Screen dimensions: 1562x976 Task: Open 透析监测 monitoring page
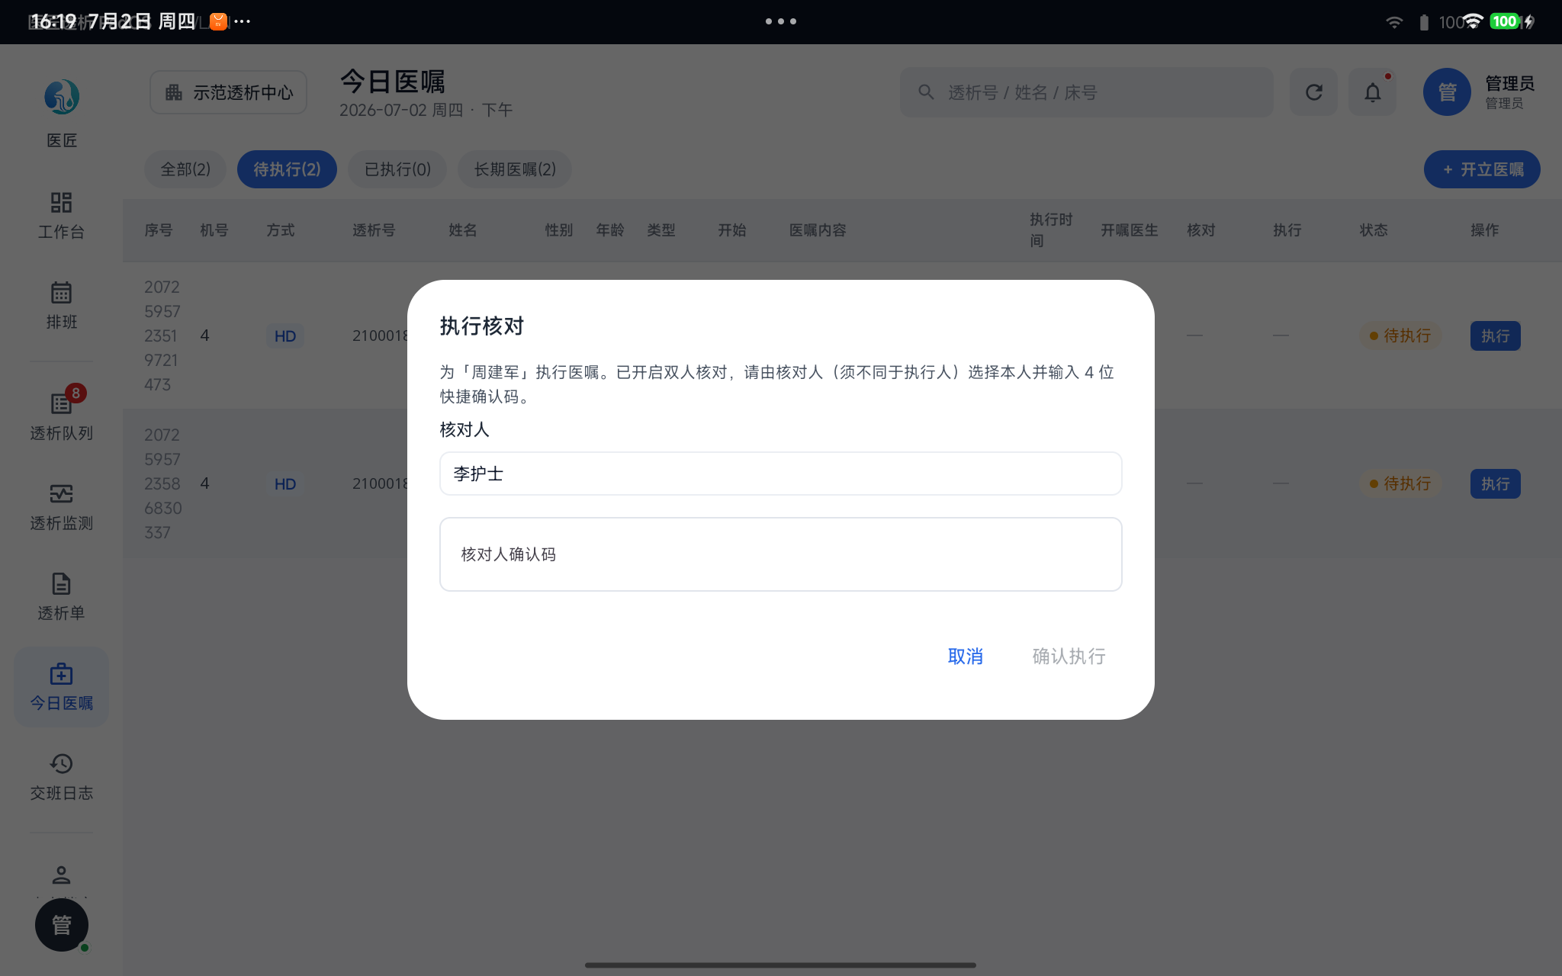point(62,507)
